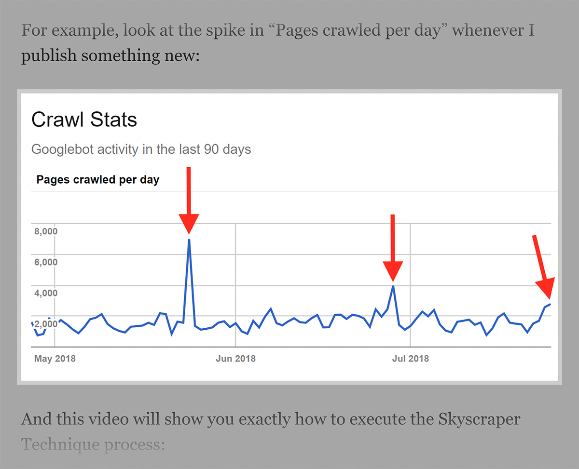
Task: Click the paragraph starting 'For example, look at'
Action: tap(278, 43)
